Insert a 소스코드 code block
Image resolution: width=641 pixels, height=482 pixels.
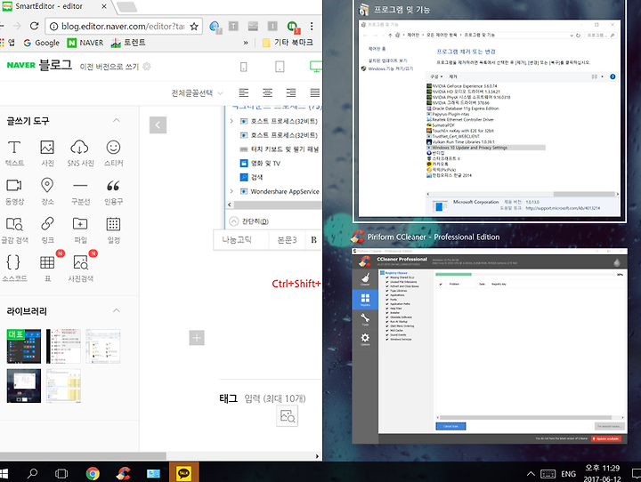click(x=14, y=268)
